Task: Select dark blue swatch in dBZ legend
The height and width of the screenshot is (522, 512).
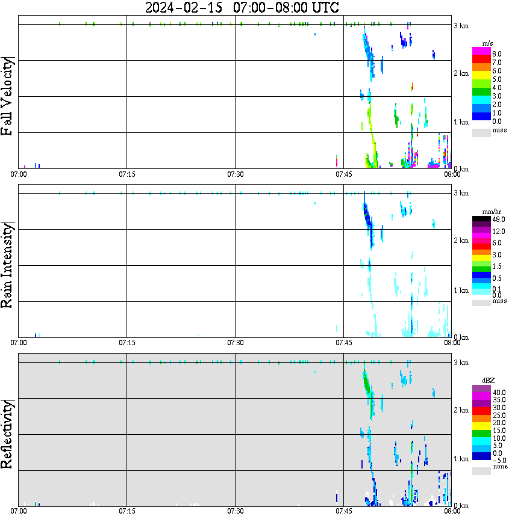Action: coord(481,456)
